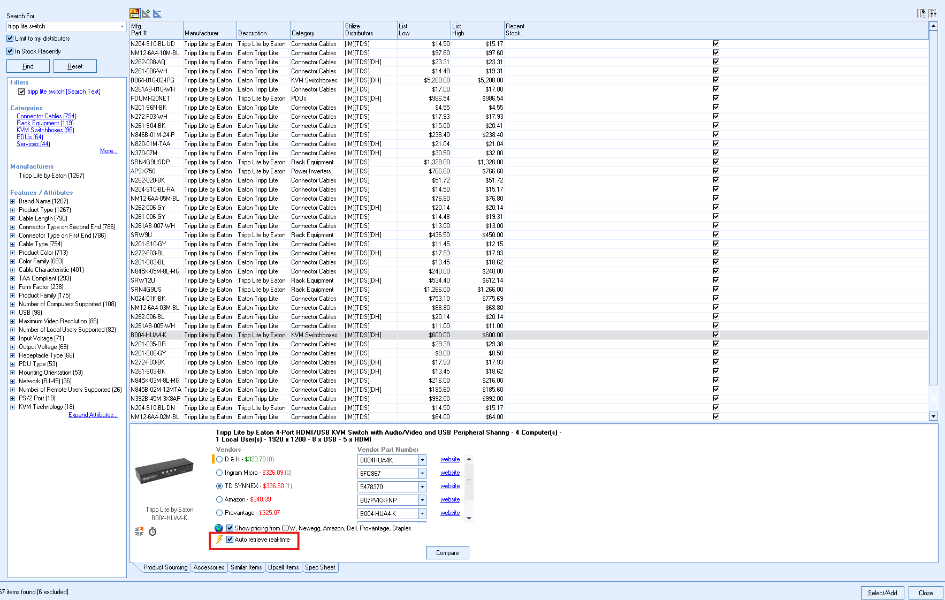This screenshot has width=945, height=600.
Task: Open the 'KVM Switchboxes (96)' category link
Action: point(45,130)
